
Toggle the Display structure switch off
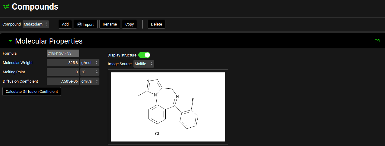point(144,55)
